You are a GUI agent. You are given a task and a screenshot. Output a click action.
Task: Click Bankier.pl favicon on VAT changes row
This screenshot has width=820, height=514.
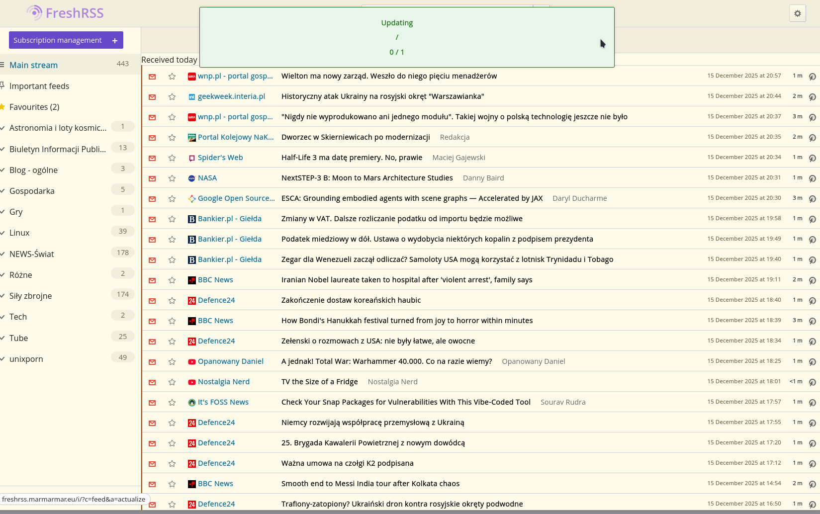(192, 219)
